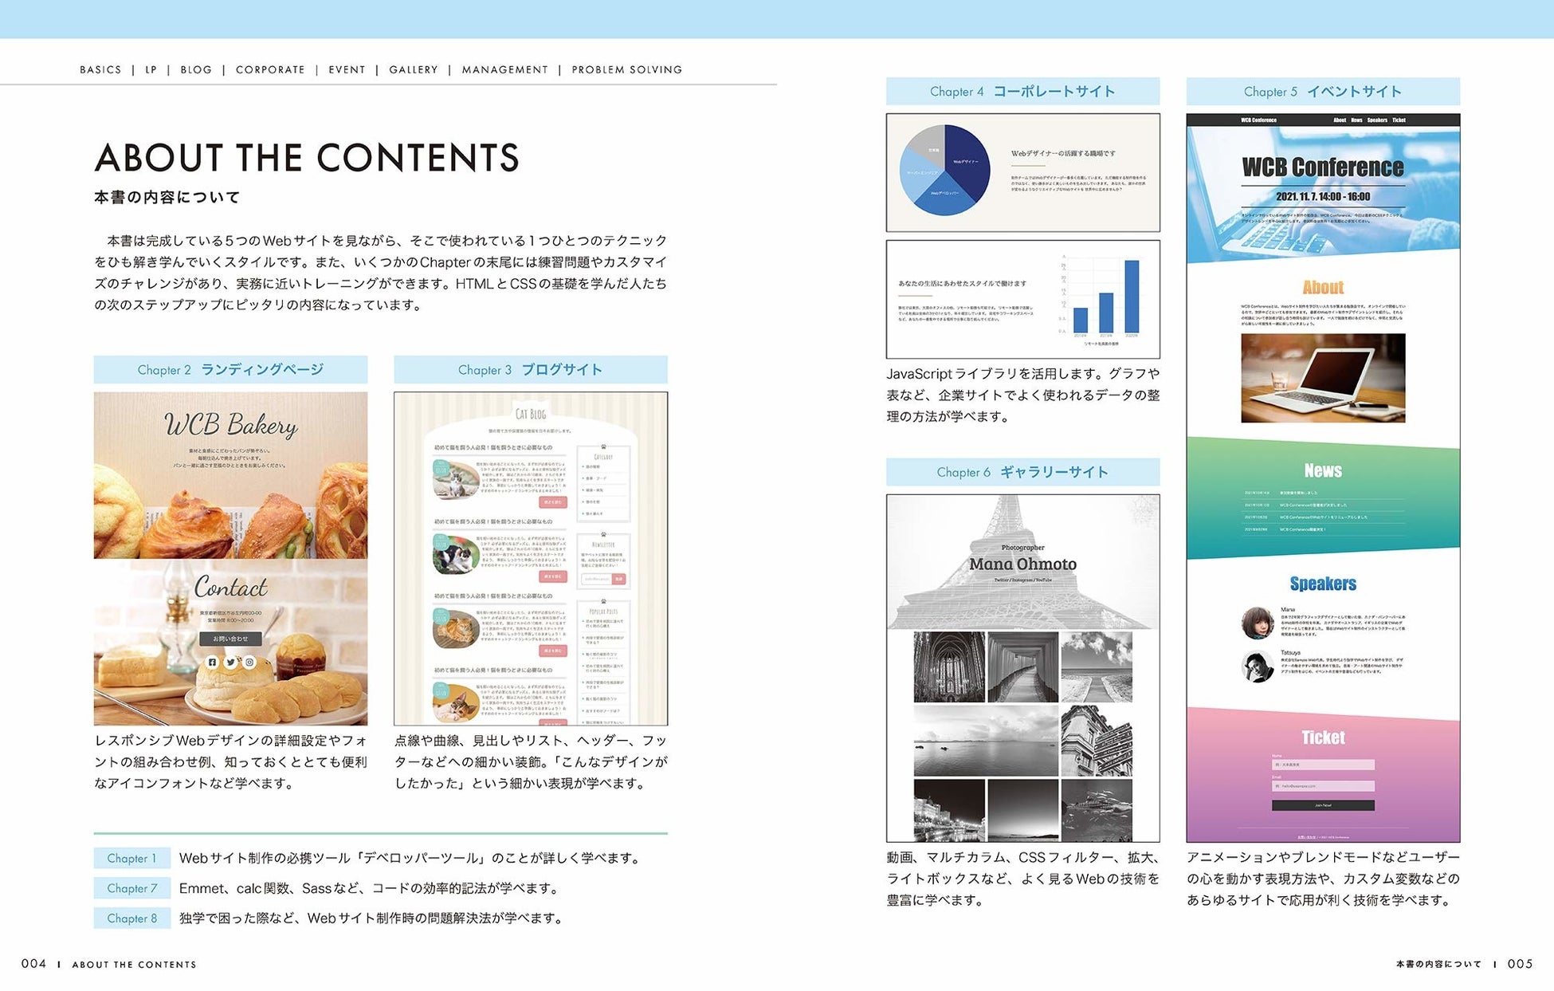Viewport: 1554px width, 991px height.
Task: Click the Instagram icon in bakery contact
Action: (x=249, y=663)
